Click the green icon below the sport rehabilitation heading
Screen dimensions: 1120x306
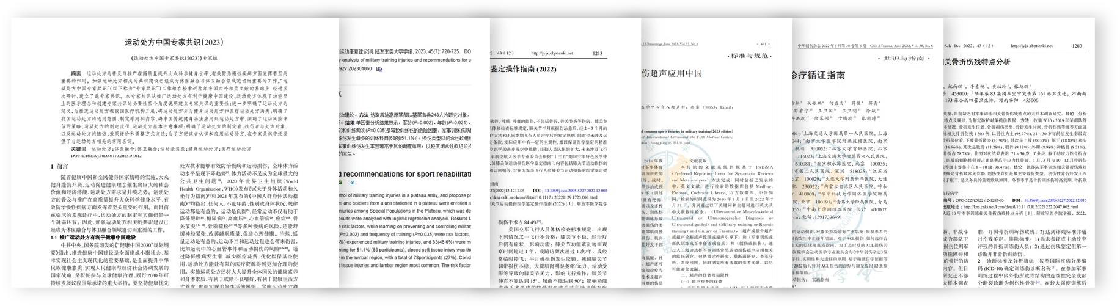(341, 183)
